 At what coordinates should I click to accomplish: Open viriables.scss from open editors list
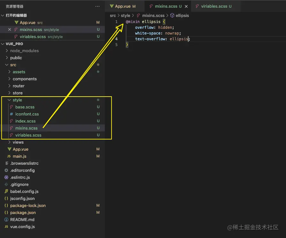(x=52, y=37)
